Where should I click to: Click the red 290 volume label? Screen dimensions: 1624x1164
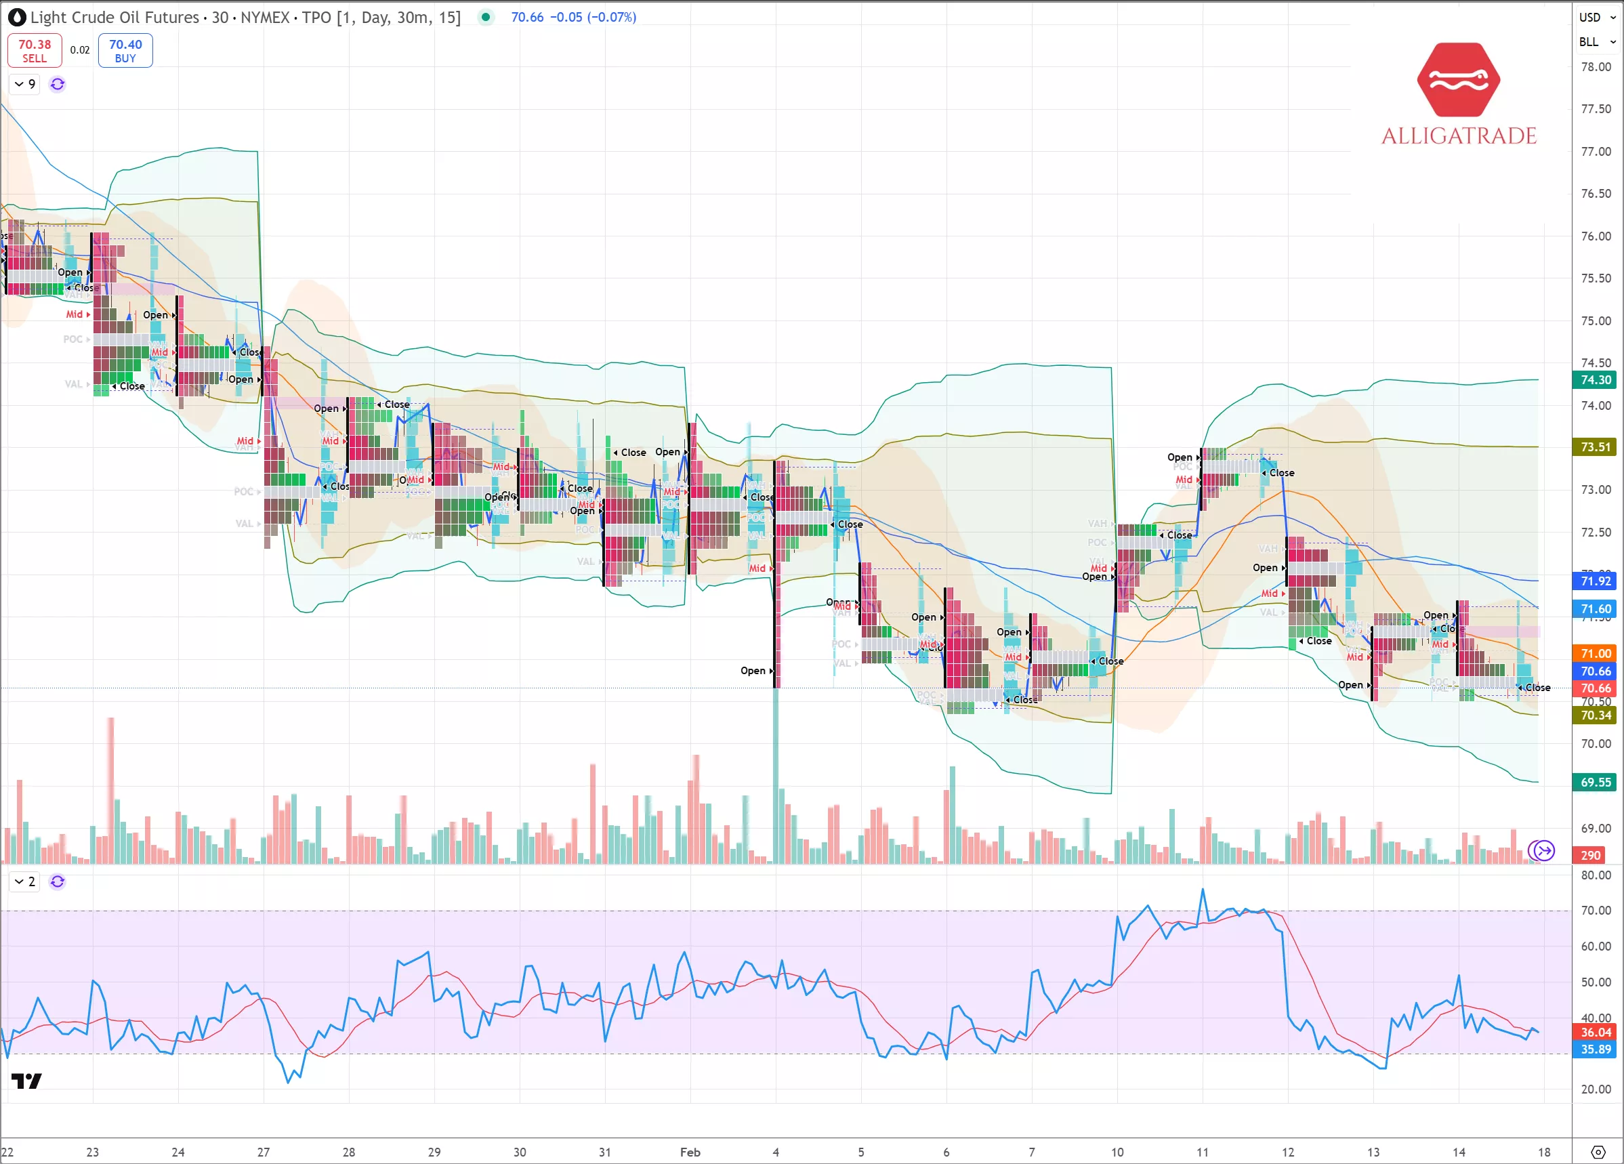[x=1590, y=855]
